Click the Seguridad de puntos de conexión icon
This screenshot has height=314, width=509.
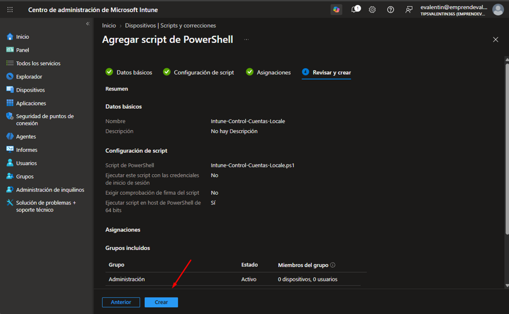click(10, 116)
